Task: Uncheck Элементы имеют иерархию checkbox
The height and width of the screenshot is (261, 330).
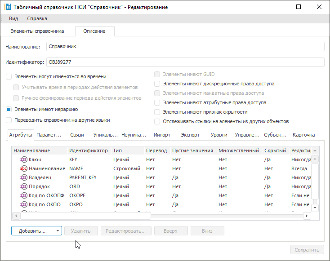Action: coord(9,109)
